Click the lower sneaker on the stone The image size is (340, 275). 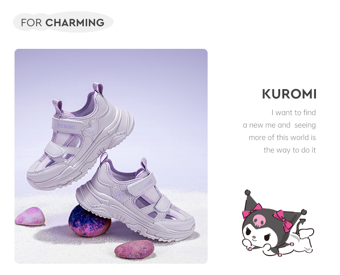tap(135, 197)
